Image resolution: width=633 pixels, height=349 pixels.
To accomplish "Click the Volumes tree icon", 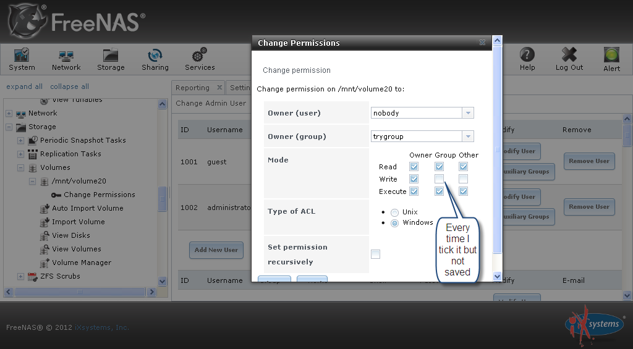I will 33,168.
